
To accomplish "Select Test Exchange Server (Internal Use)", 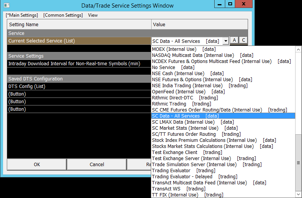I will pos(223,159).
